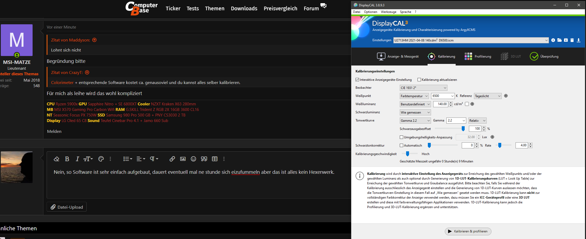Switch to the Überprüfung tab
The height and width of the screenshot is (239, 586).
[x=544, y=56]
